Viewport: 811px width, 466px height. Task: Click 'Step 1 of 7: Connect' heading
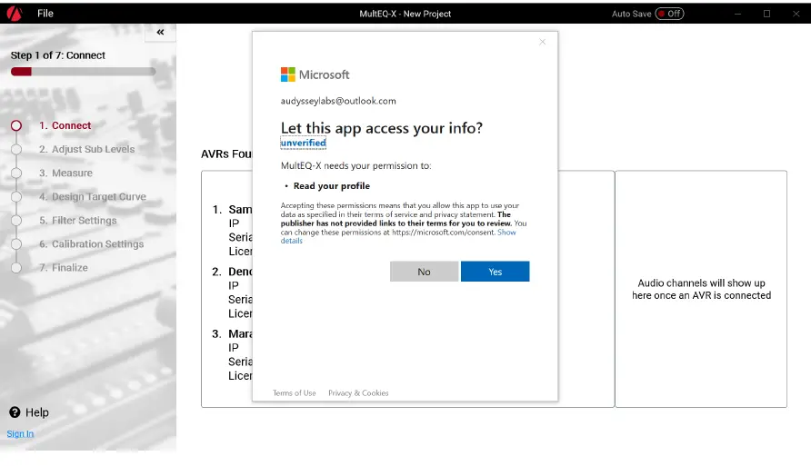pos(58,55)
